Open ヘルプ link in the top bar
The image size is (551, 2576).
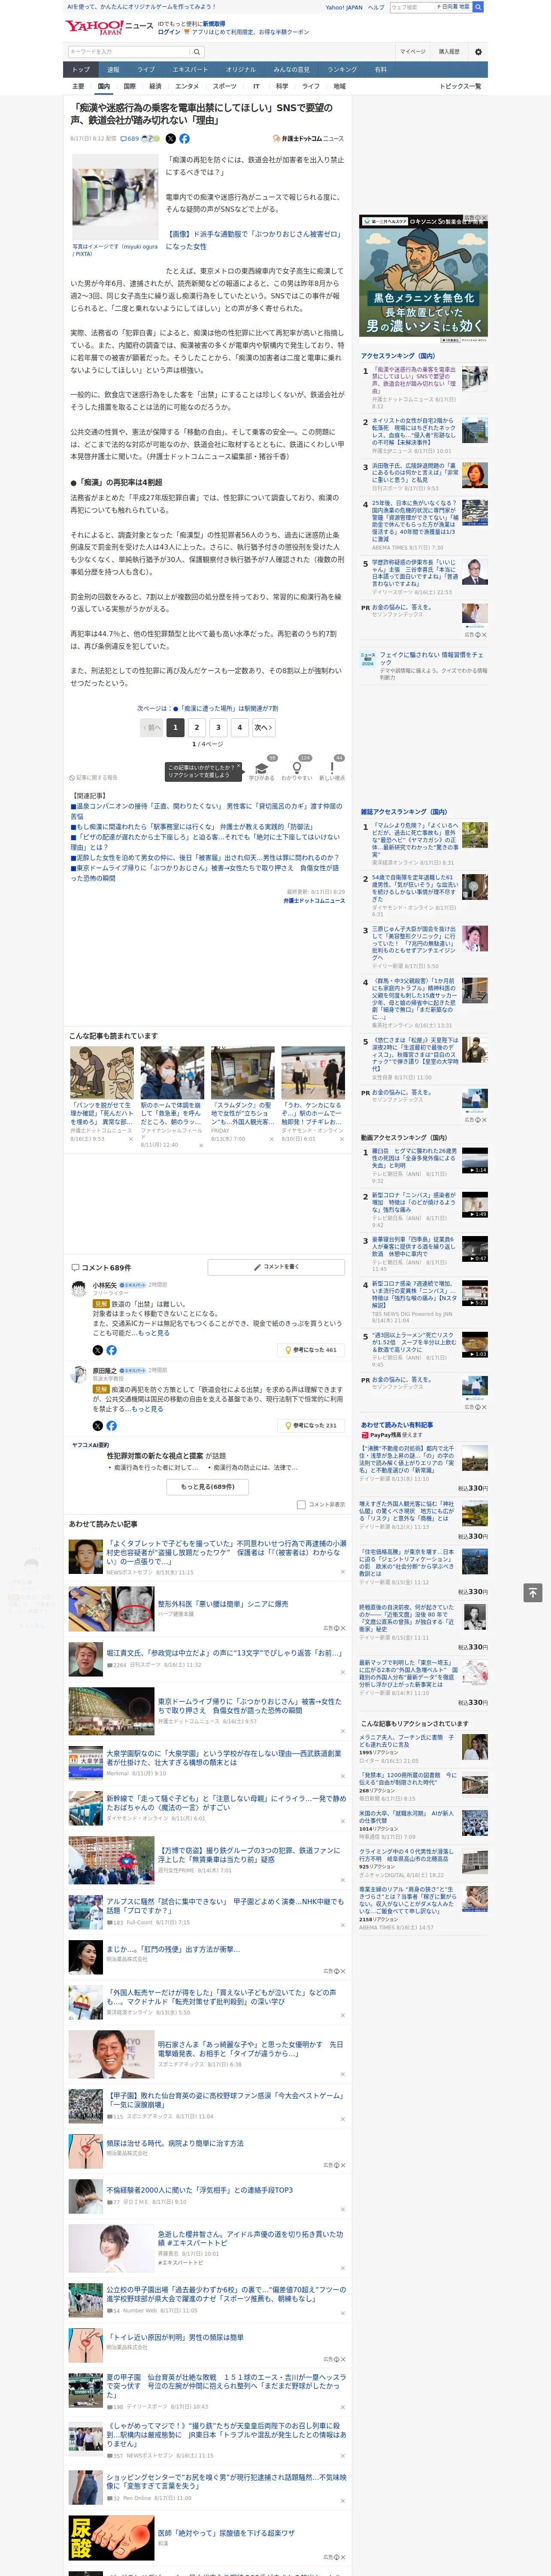[x=376, y=7]
